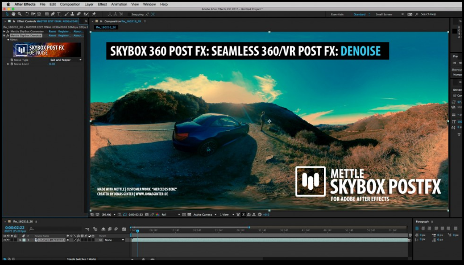
Task: Toggle the Effect Controls panel lock
Action: (14, 21)
